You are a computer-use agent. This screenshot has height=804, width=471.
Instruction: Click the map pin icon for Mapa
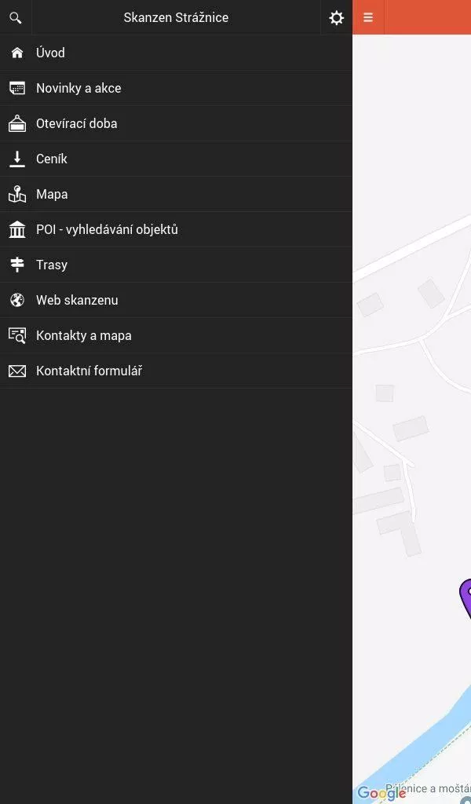click(17, 195)
